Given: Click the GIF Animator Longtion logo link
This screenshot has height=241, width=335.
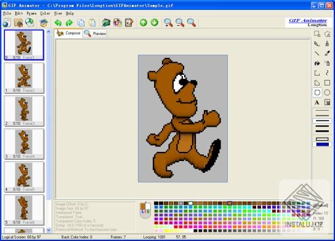Looking at the screenshot, I should 309,23.
